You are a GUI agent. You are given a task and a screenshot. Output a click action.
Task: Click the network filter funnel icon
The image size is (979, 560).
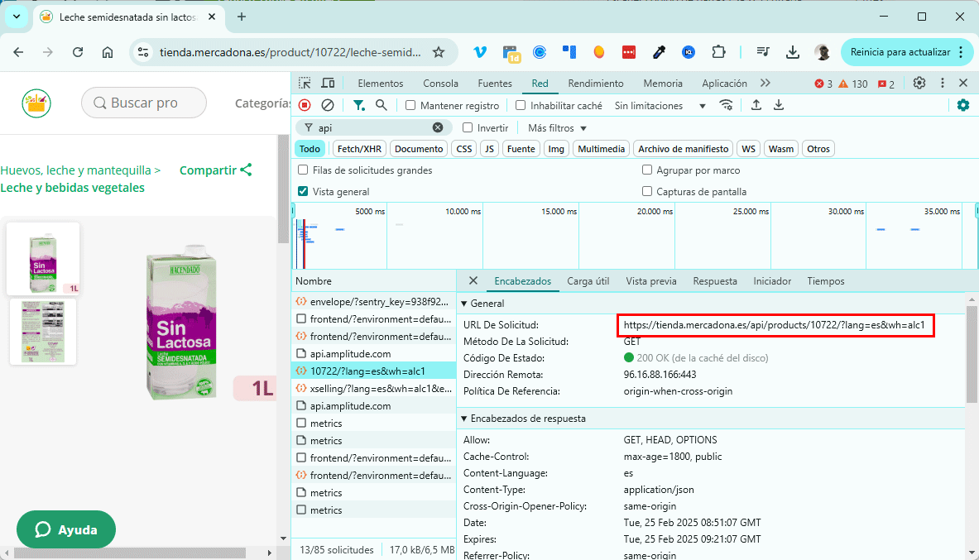point(358,105)
